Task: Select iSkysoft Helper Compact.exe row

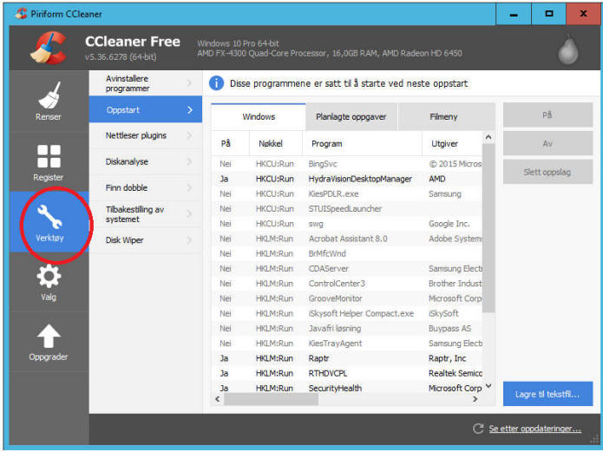Action: (x=347, y=313)
